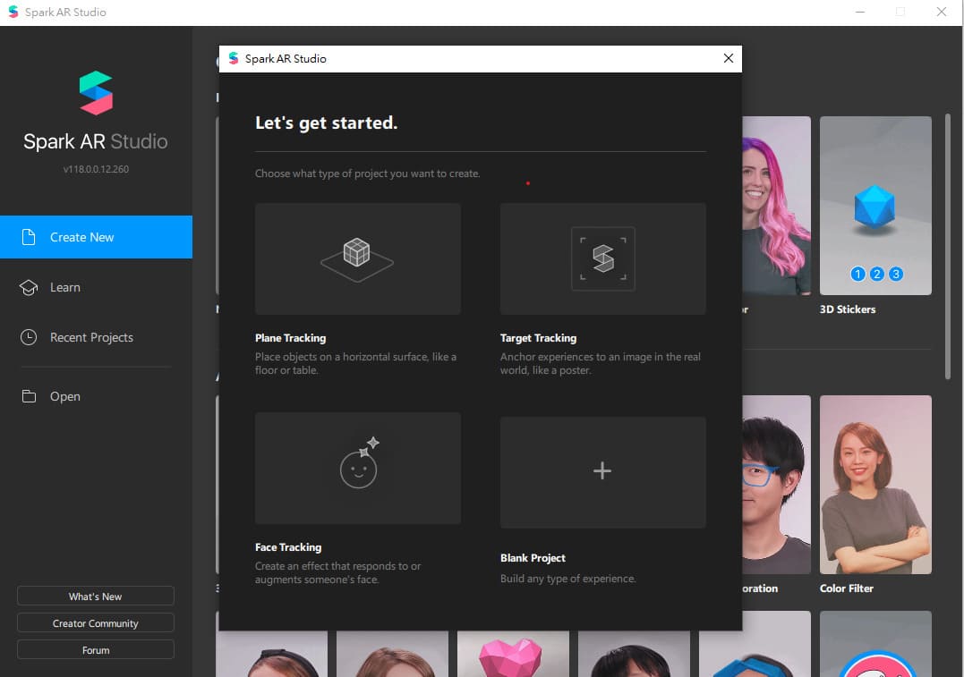Click the Target Tracking frame icon
This screenshot has width=964, height=677.
[x=603, y=258]
